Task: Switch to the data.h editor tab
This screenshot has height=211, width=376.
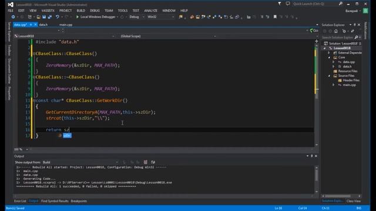Action: tap(43, 25)
